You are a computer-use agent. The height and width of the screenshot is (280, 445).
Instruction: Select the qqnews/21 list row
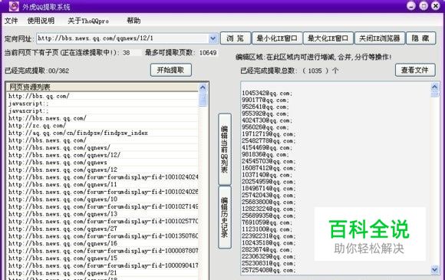(102, 273)
